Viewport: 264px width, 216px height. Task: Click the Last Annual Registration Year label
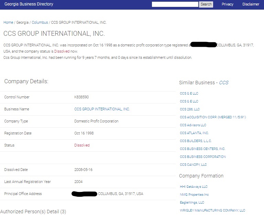(27, 182)
